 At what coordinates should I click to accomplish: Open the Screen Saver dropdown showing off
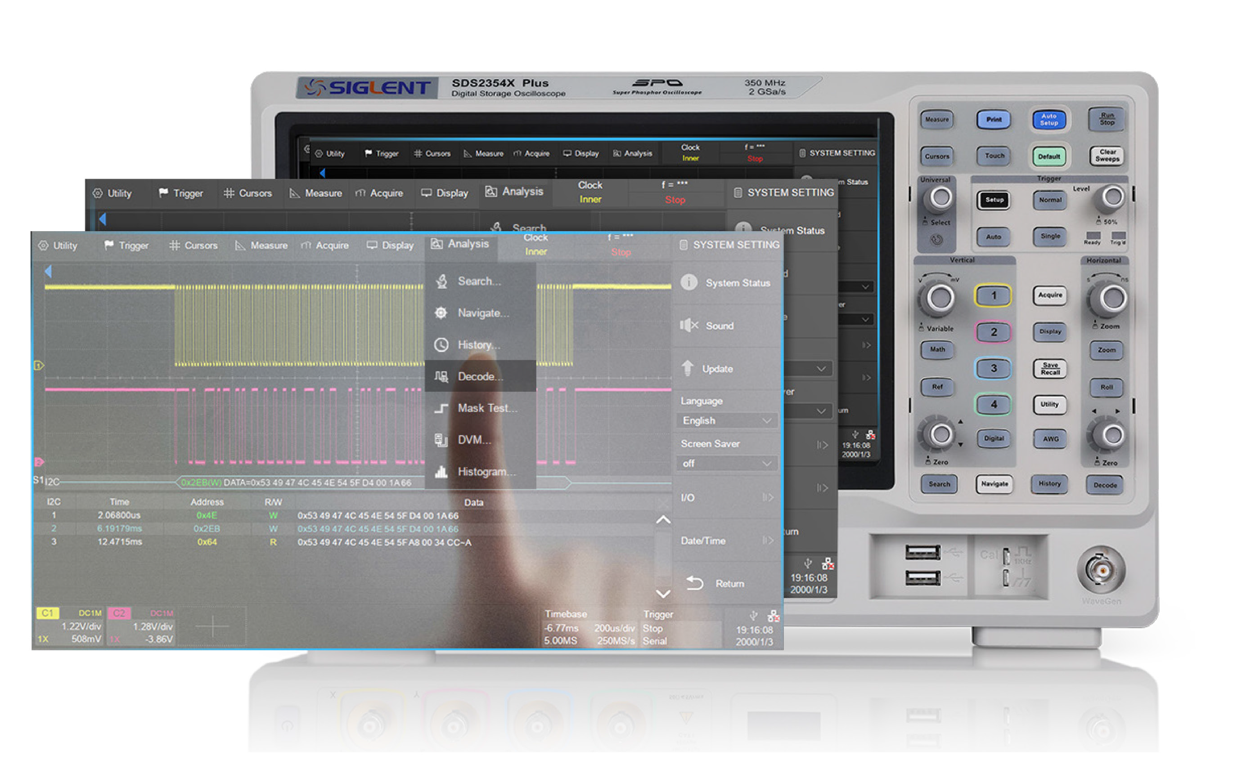727,463
